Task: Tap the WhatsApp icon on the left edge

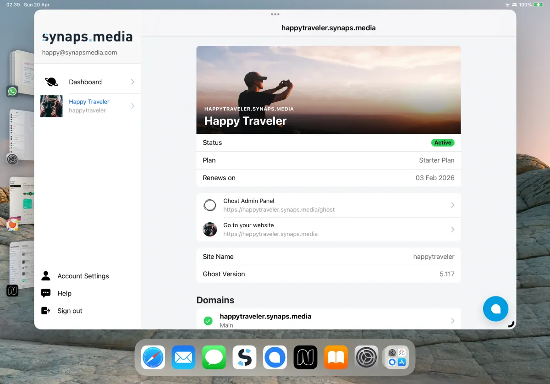Action: coord(11,91)
